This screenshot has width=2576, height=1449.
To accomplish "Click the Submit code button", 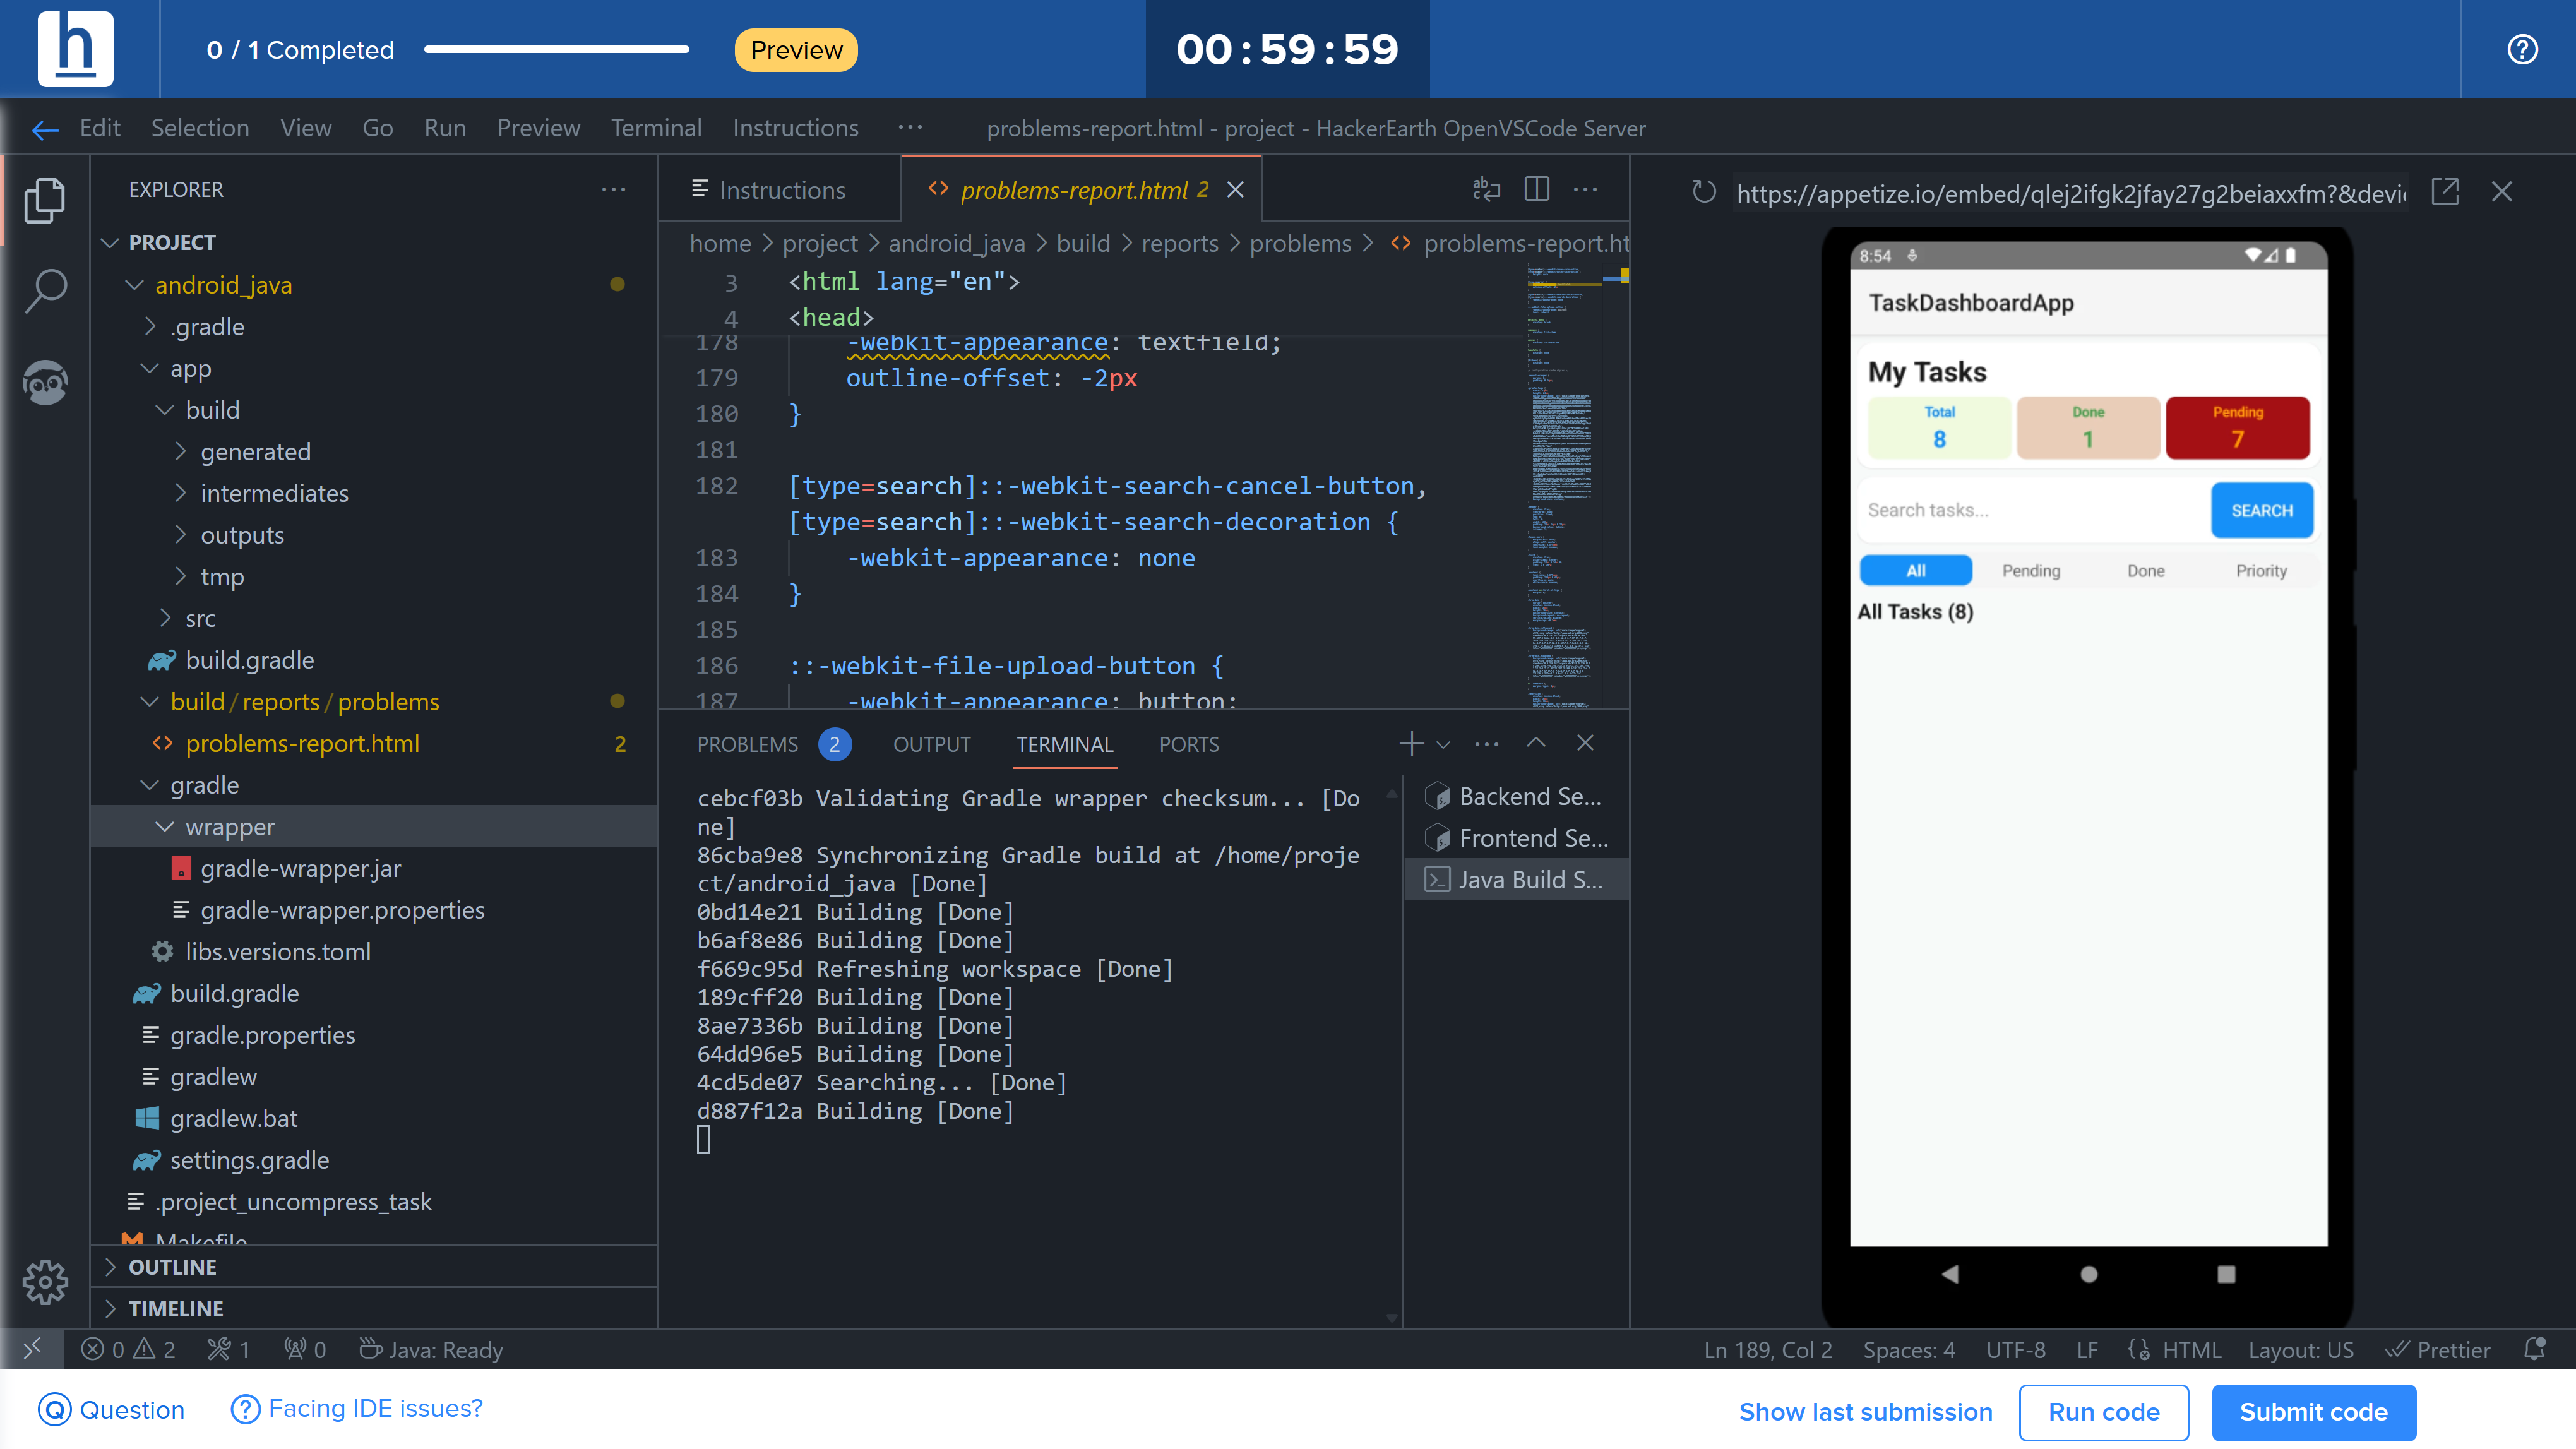I will point(2313,1412).
